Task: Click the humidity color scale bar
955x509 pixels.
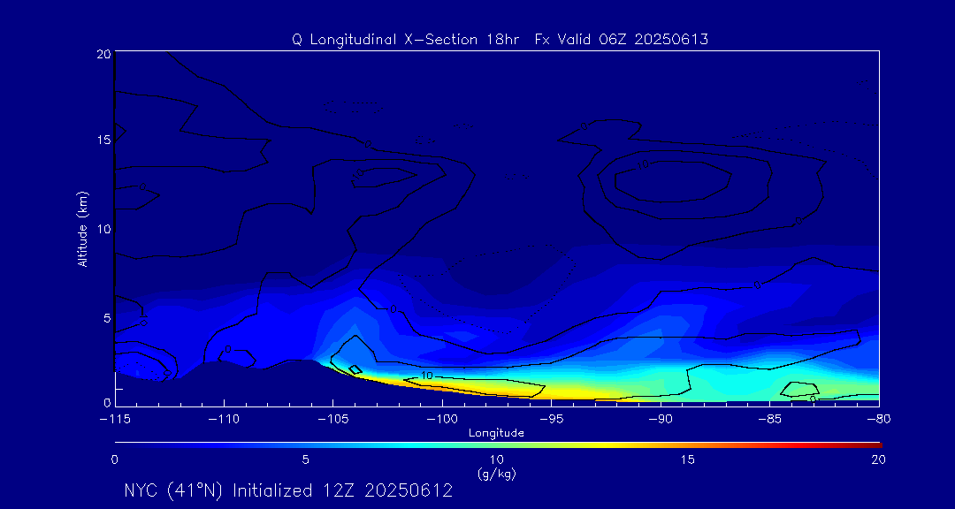Action: click(x=498, y=444)
